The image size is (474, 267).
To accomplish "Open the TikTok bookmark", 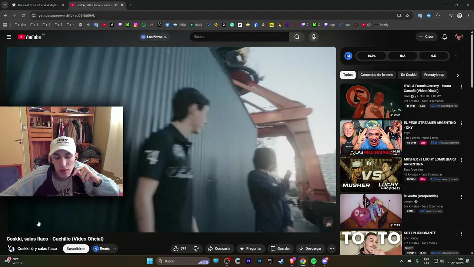I will point(112,25).
